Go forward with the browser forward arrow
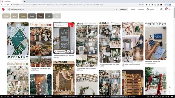 (5, 5)
